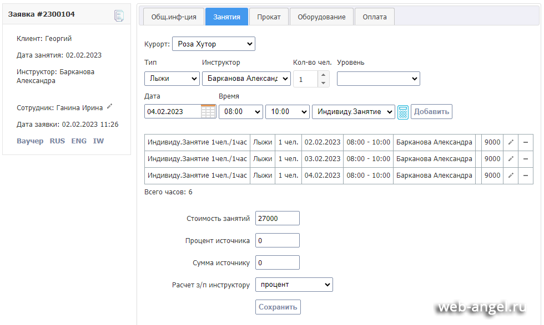Viewport: 544px width, 325px height.
Task: Open the Уровень dropdown
Action: coord(378,79)
